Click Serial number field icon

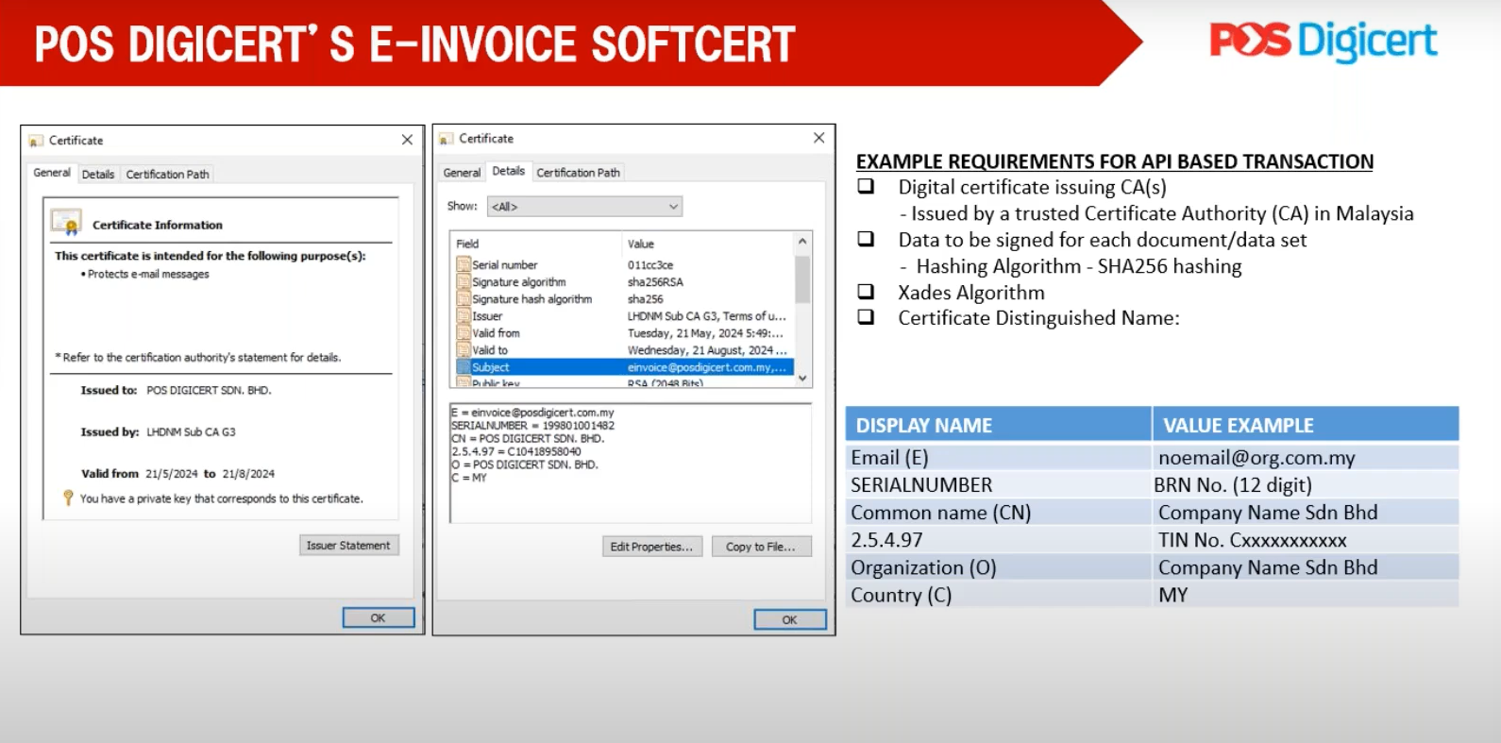[464, 265]
